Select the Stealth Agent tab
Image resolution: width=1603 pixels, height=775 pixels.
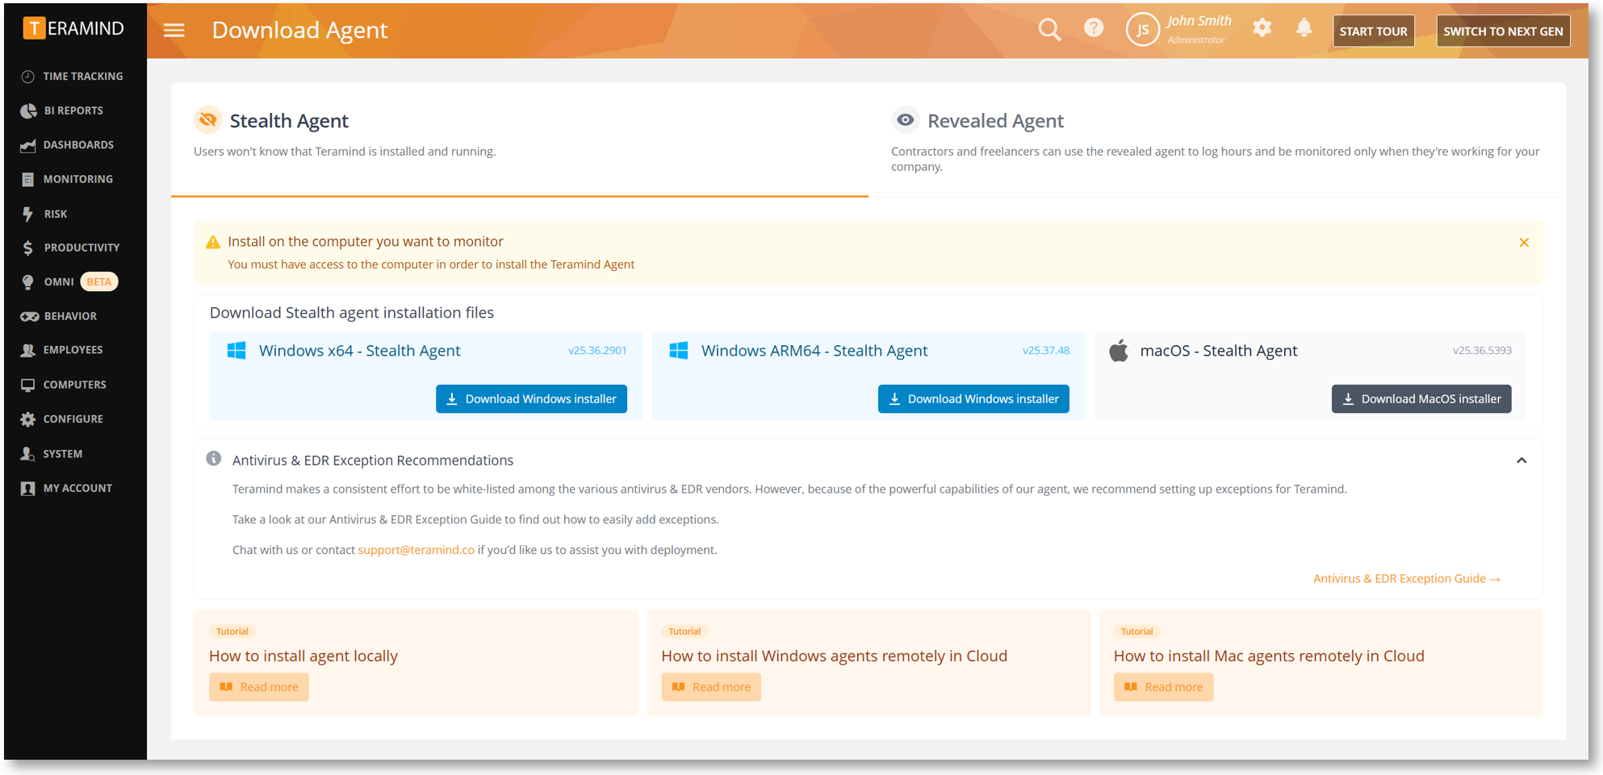click(x=288, y=121)
